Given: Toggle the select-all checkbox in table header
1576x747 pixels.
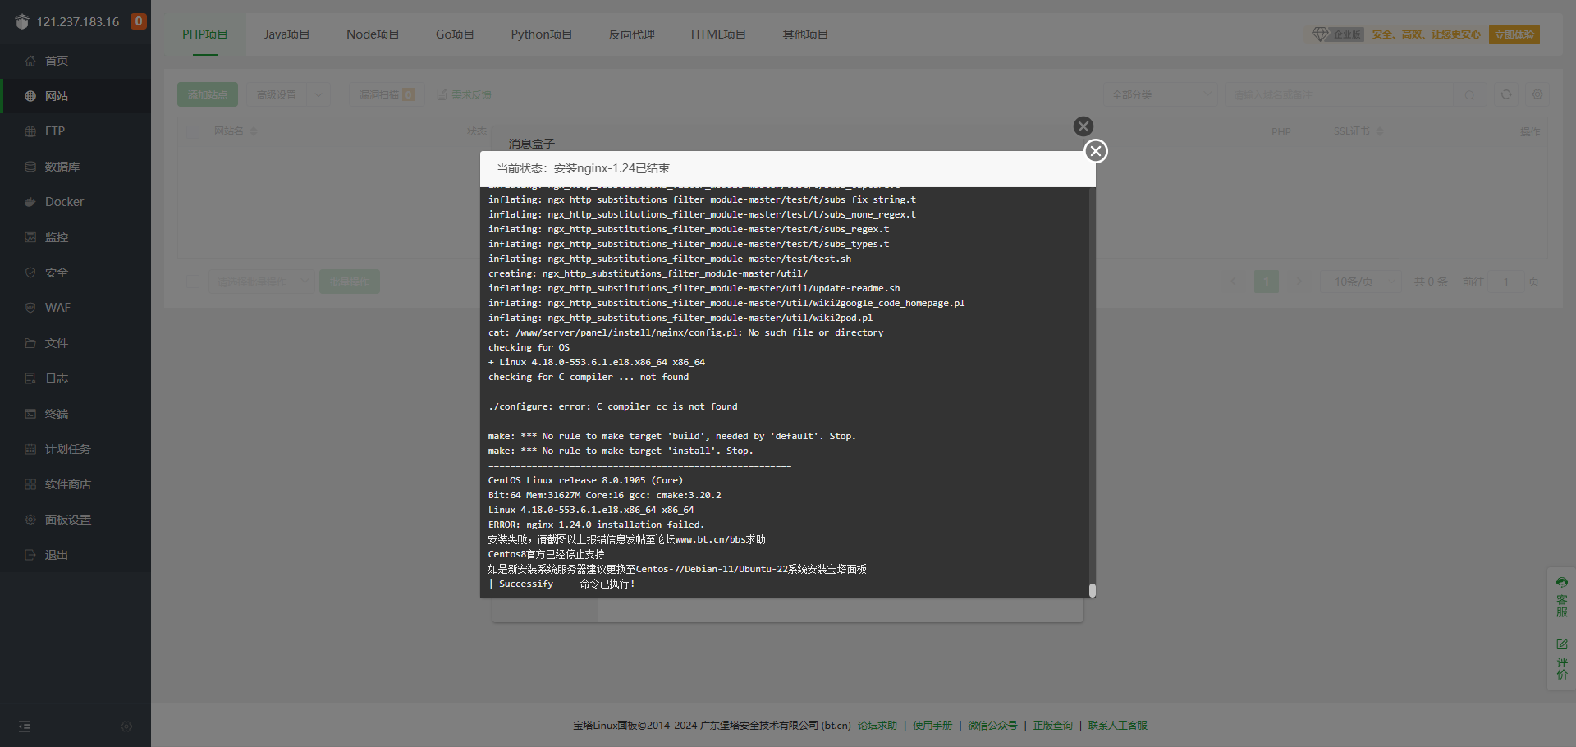Looking at the screenshot, I should 193,131.
